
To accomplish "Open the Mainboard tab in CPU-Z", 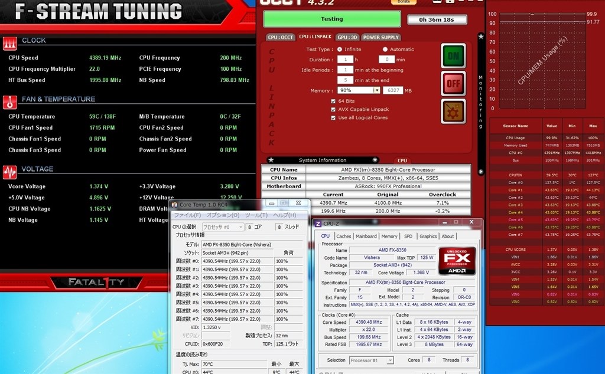I will pos(366,237).
